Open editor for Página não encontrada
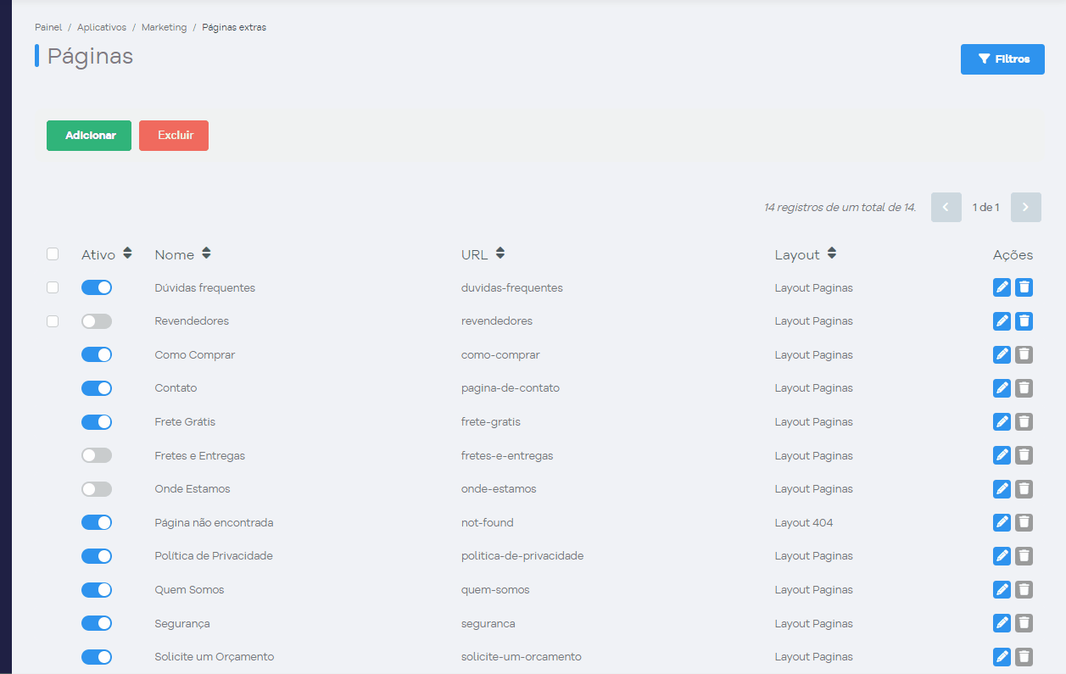The height and width of the screenshot is (674, 1066). (x=1002, y=522)
